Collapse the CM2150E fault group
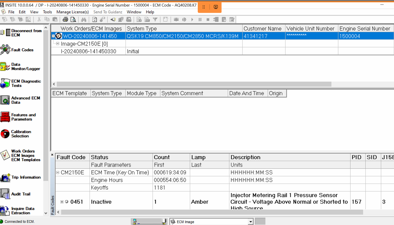 (x=58, y=172)
